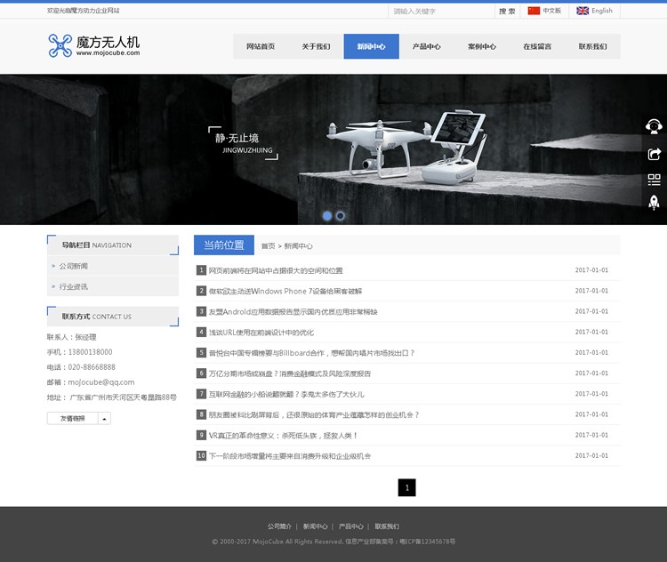
Task: Open the 案例中心 menu item
Action: click(x=482, y=46)
